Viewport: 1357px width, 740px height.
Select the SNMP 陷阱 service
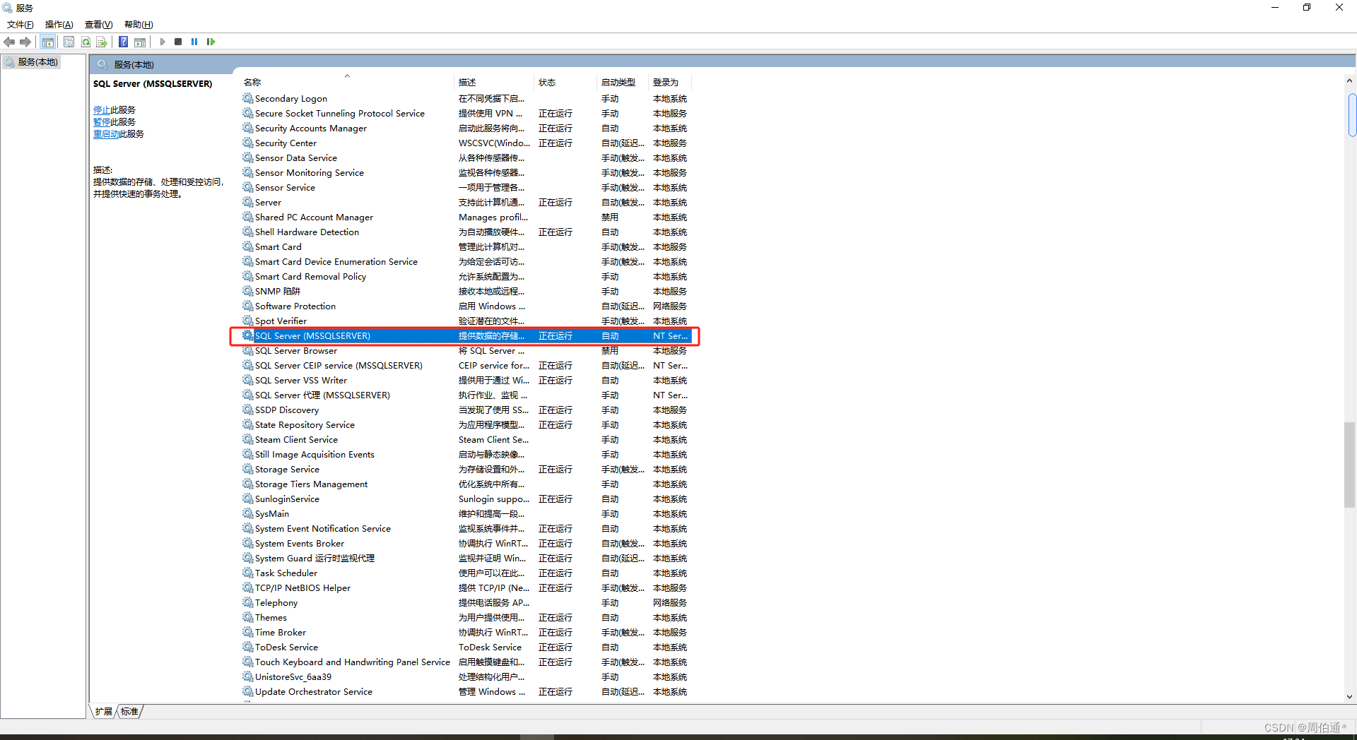point(466,292)
